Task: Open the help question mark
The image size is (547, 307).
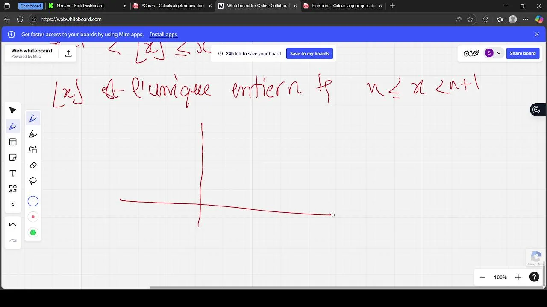Action: coord(534,278)
